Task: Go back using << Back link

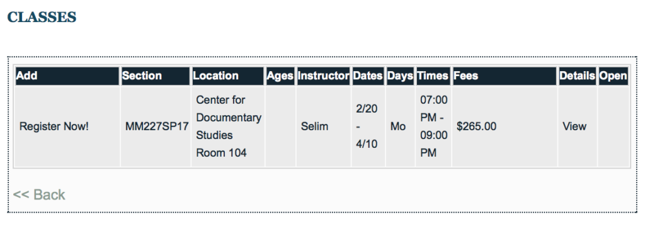Action: [39, 194]
